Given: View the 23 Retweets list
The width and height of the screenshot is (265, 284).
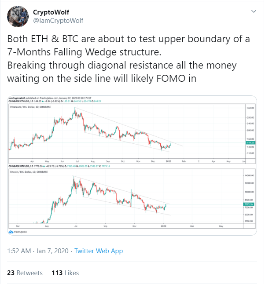Looking at the screenshot, I should click(25, 273).
